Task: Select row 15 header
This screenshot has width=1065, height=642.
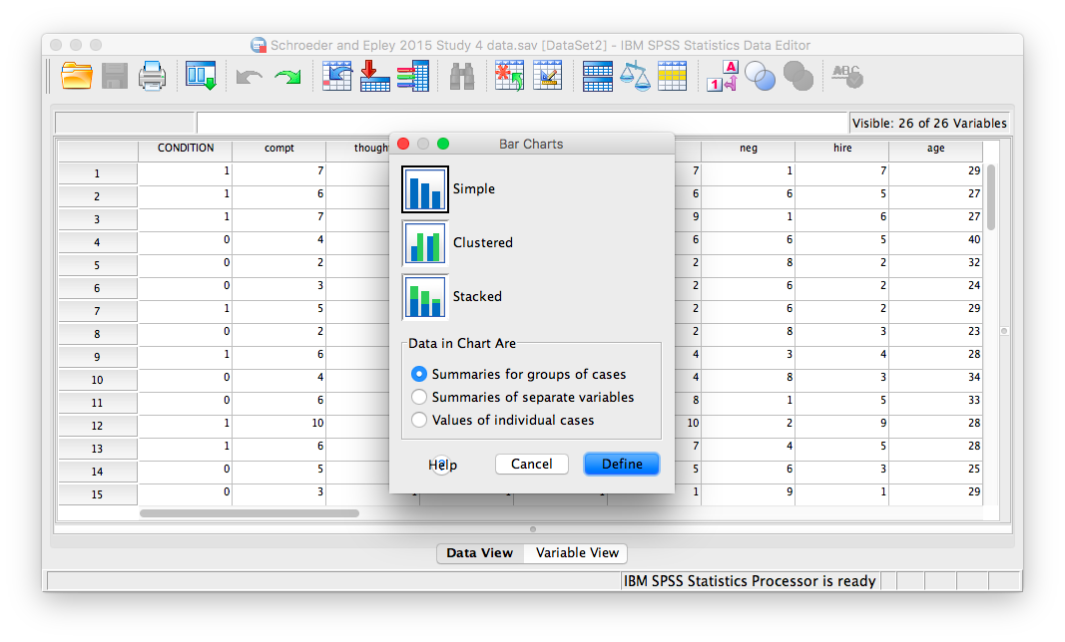Action: coord(97,494)
